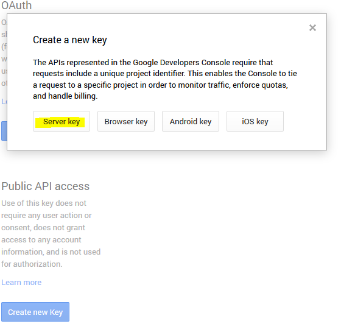Open Learn more under Public API access
341x335 pixels.
click(x=21, y=283)
